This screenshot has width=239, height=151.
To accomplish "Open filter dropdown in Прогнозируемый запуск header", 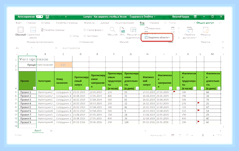I will tap(87, 88).
